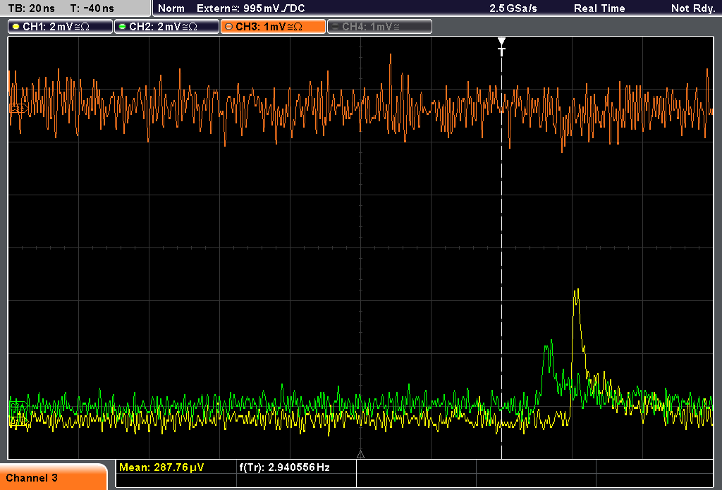Click the yellow dot indicator on CH1 tab
The image size is (722, 490).
click(x=16, y=27)
